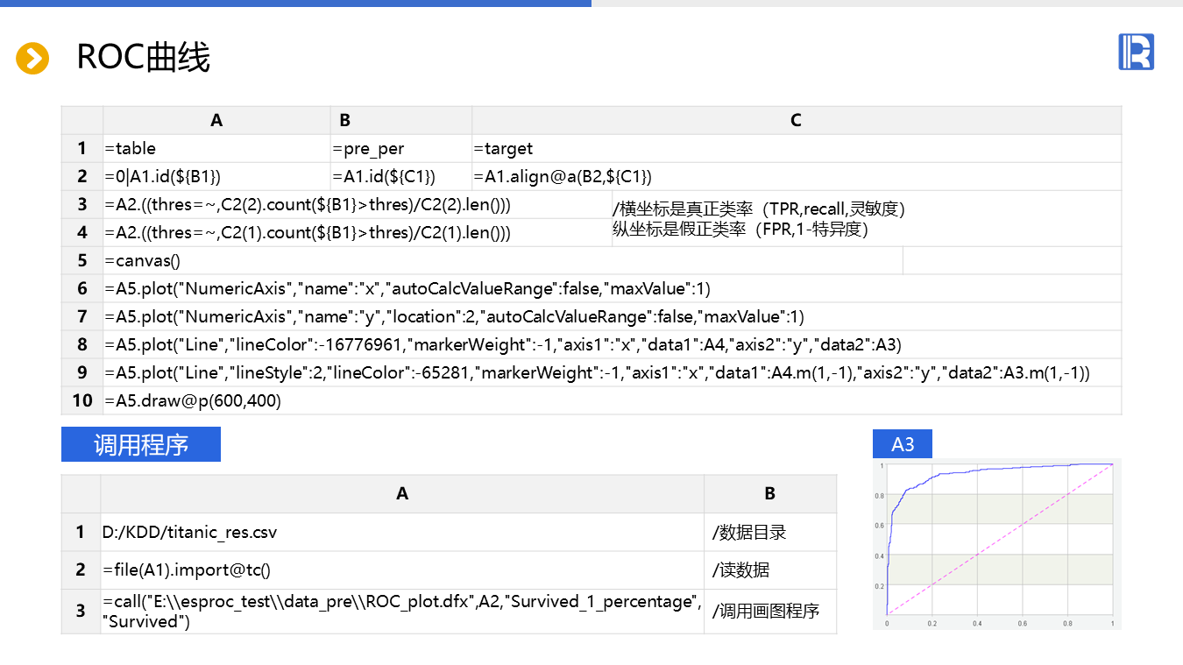Click the =pre_per cell
The height and width of the screenshot is (665, 1183).
pyautogui.click(x=400, y=149)
